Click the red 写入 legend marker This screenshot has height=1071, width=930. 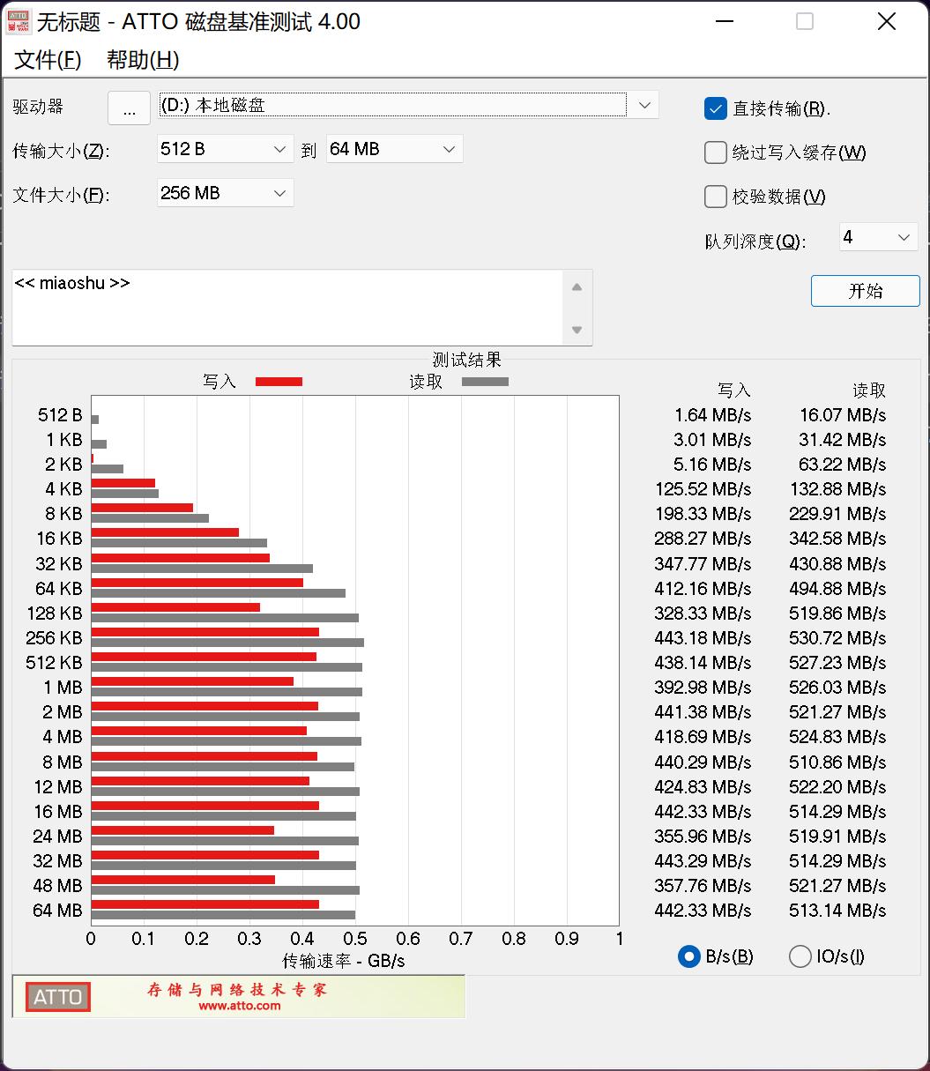click(279, 381)
